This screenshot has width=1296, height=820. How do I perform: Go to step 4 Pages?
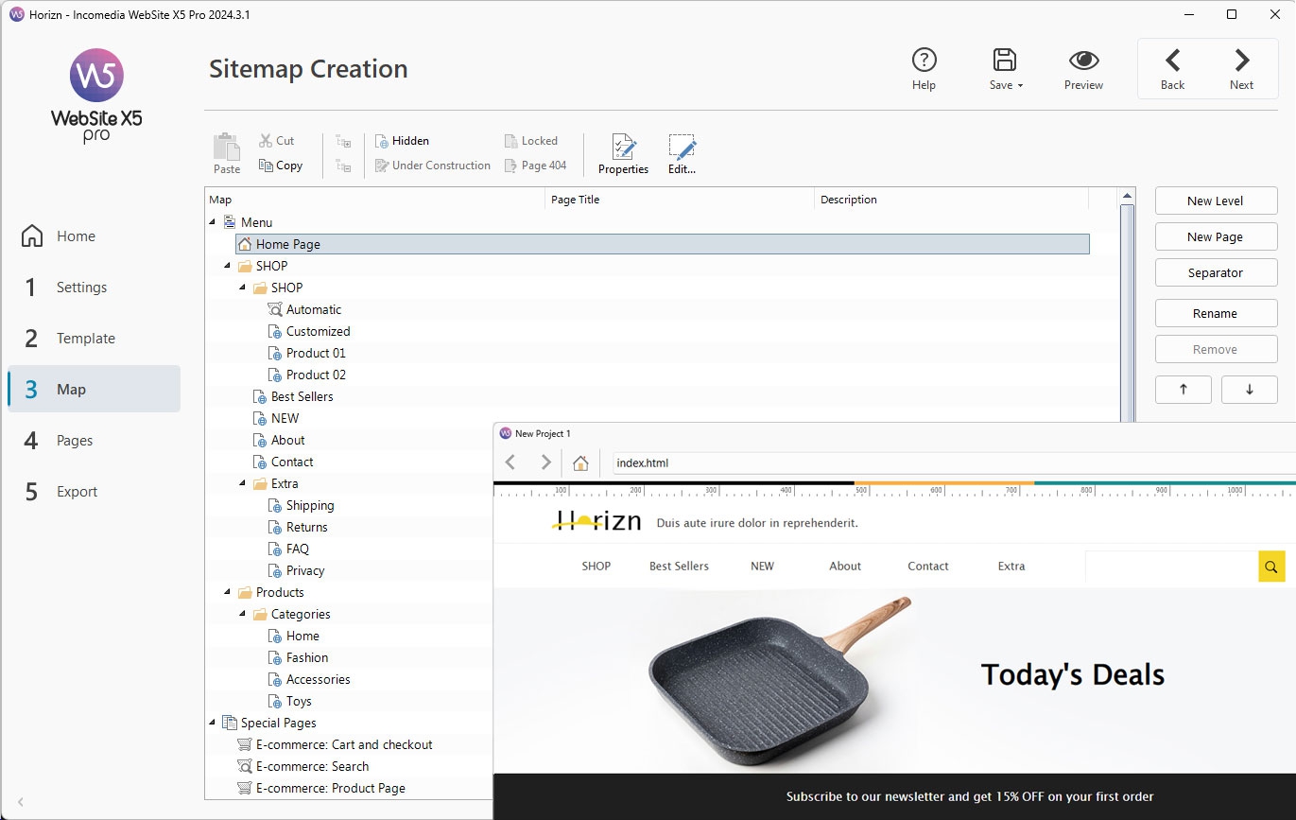click(74, 441)
